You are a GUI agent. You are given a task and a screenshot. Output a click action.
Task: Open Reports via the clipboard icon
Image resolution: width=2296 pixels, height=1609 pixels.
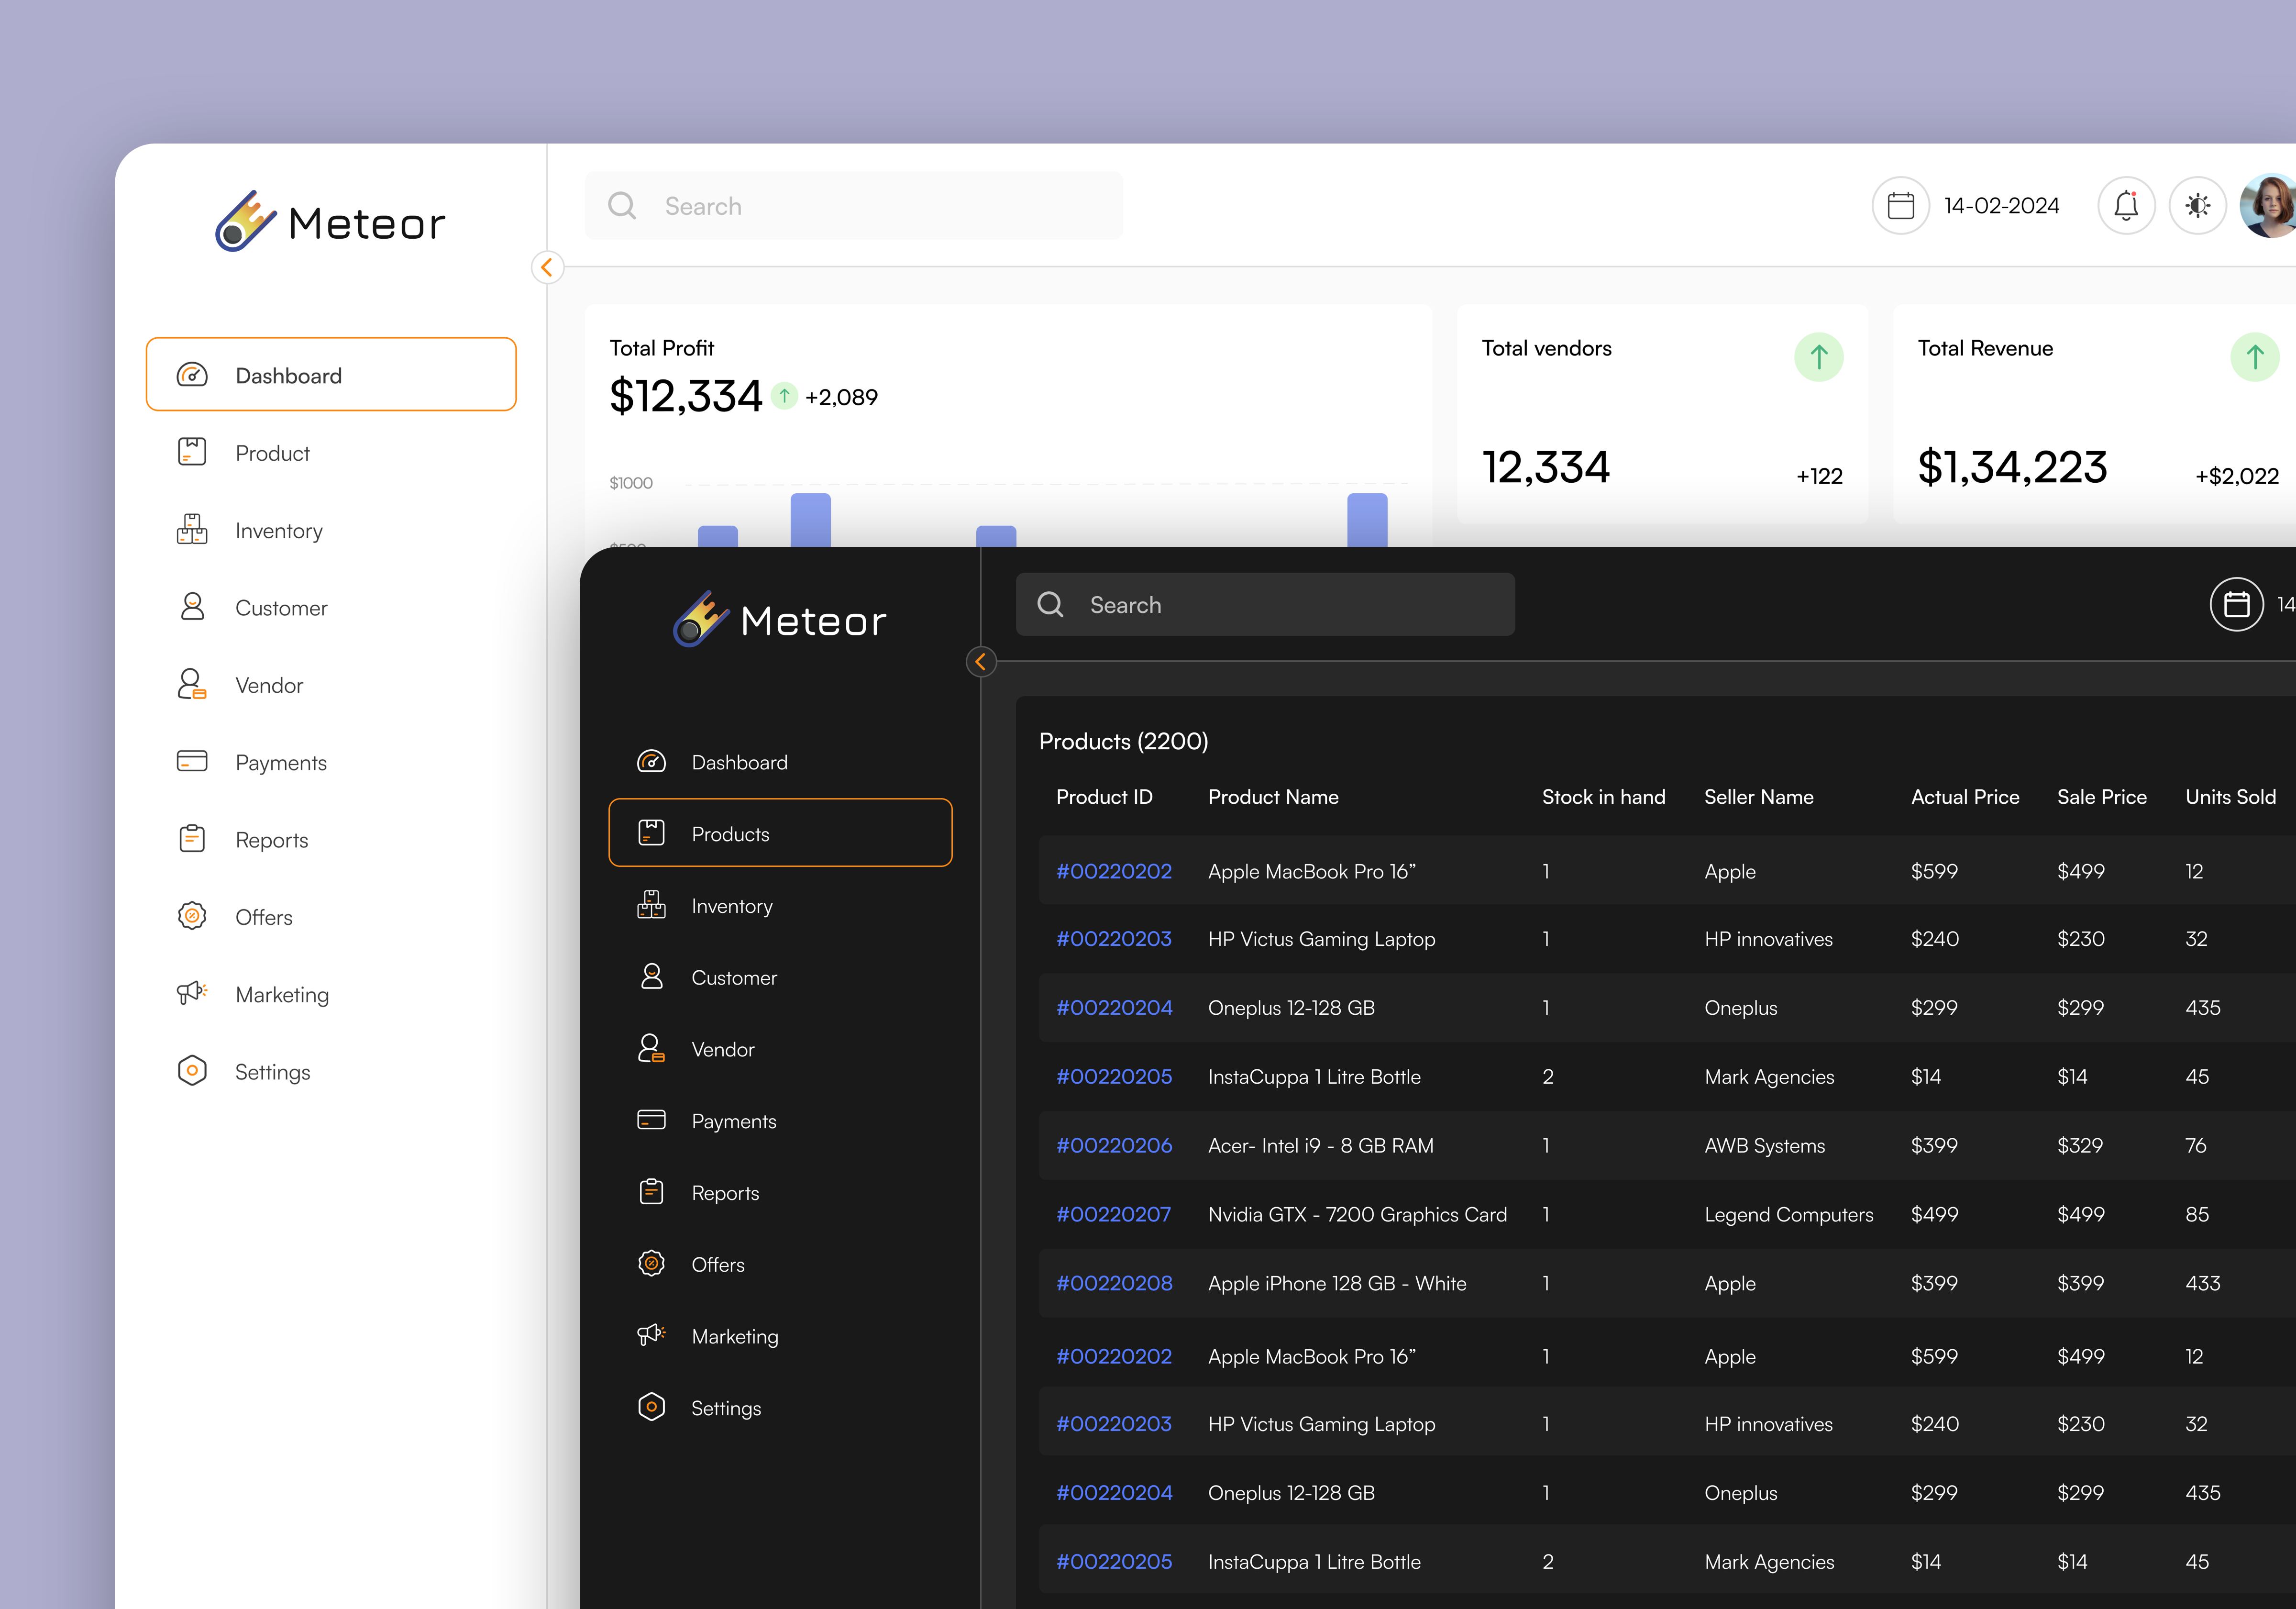[x=192, y=840]
